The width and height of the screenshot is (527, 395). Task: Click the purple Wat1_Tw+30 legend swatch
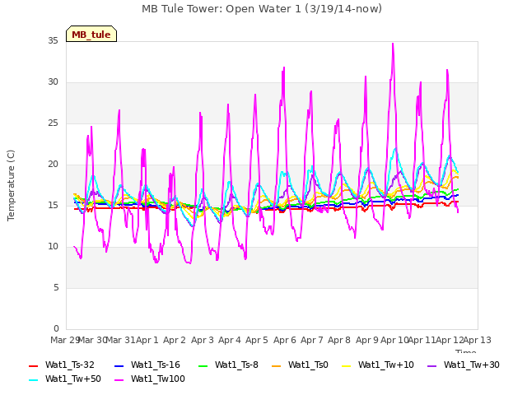pyautogui.click(x=431, y=365)
